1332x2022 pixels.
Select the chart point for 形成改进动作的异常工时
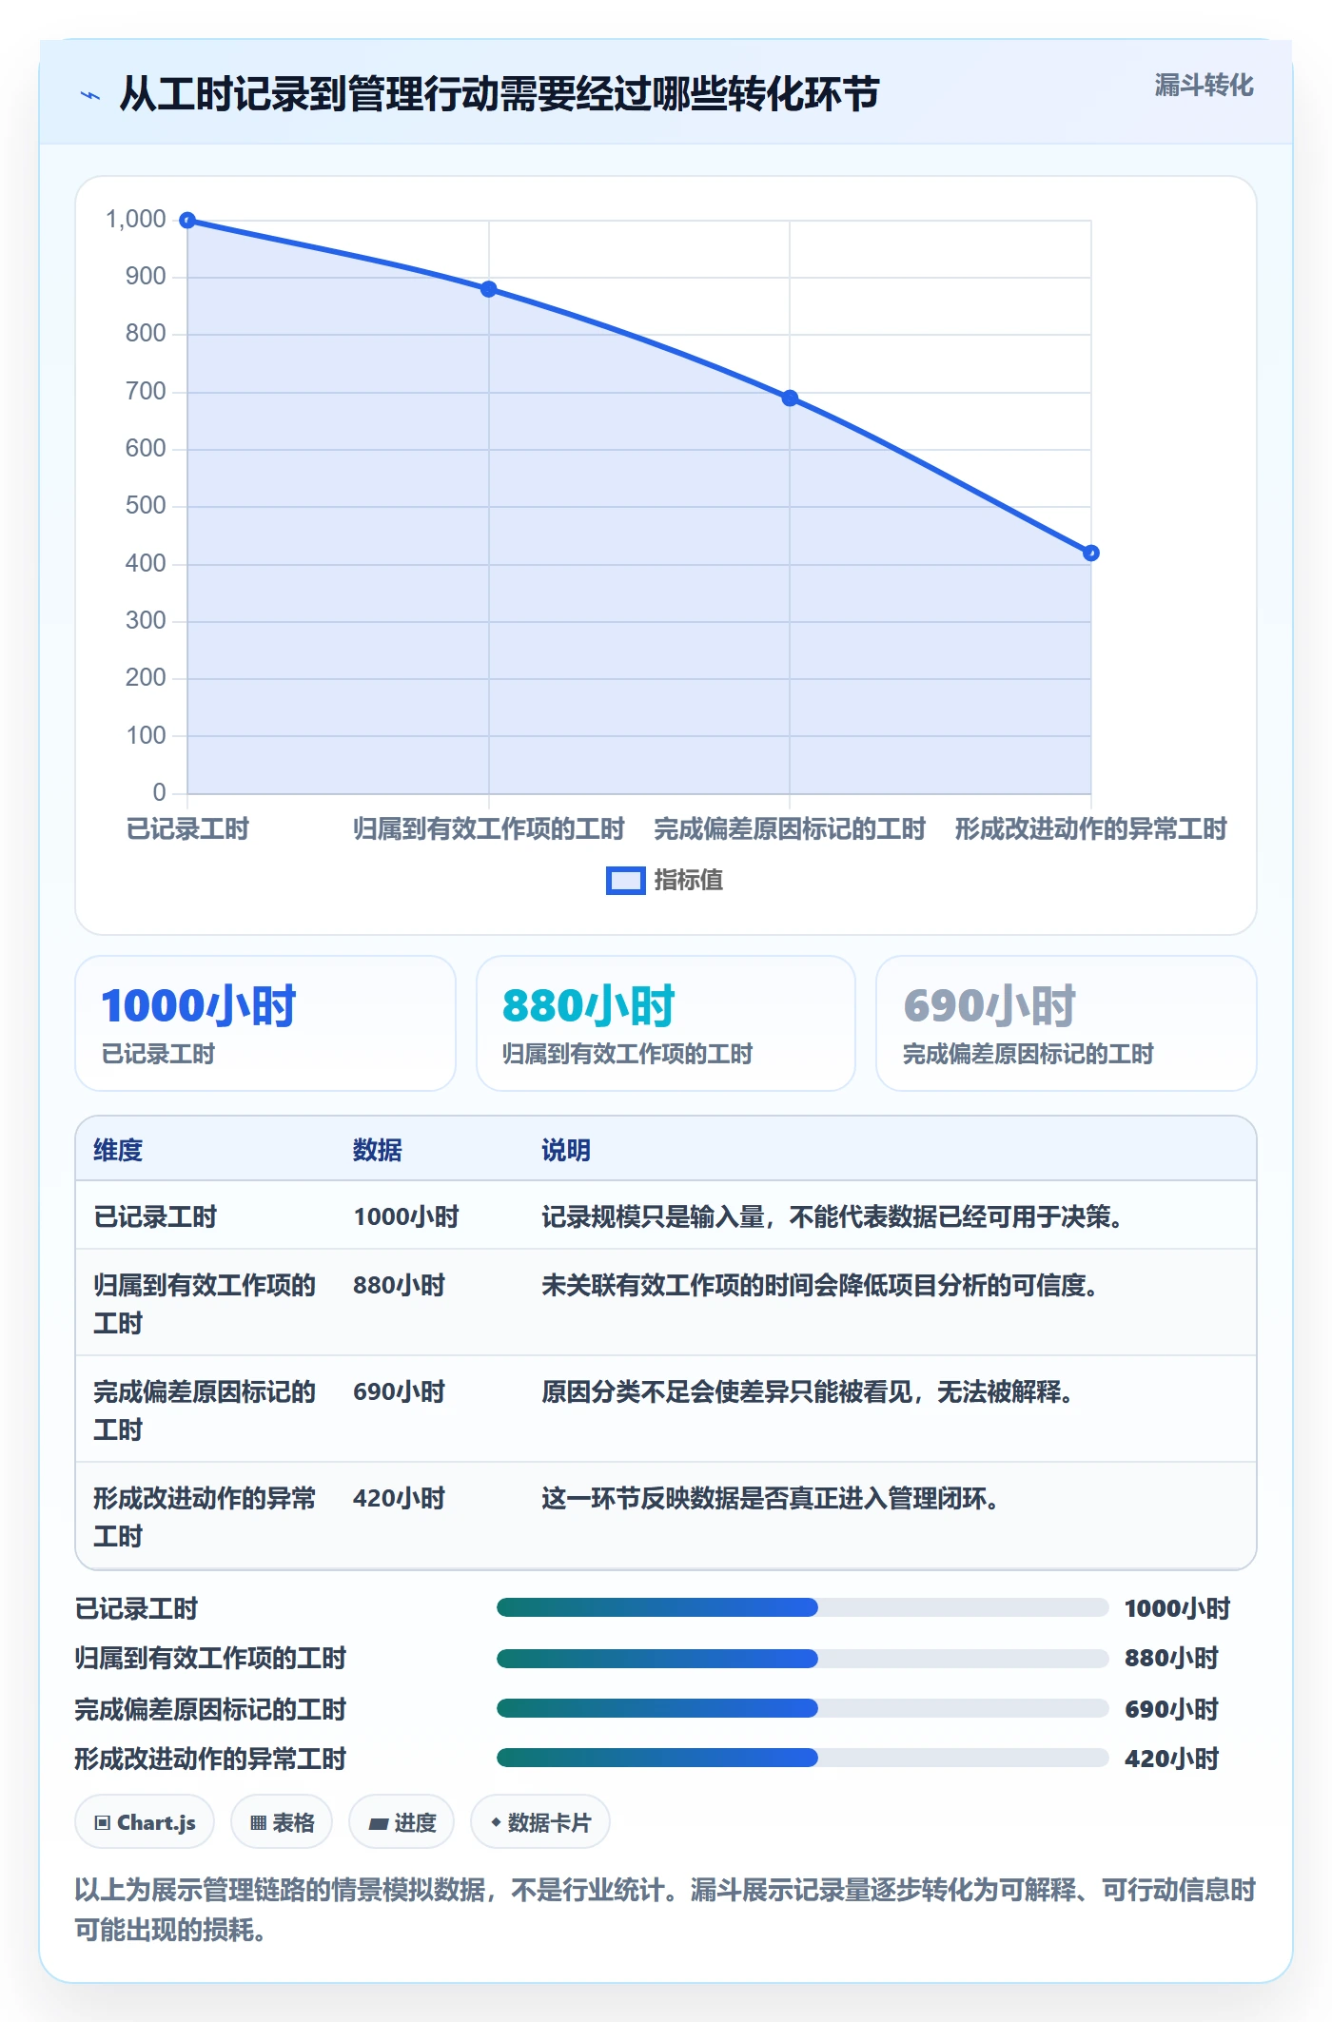1091,553
